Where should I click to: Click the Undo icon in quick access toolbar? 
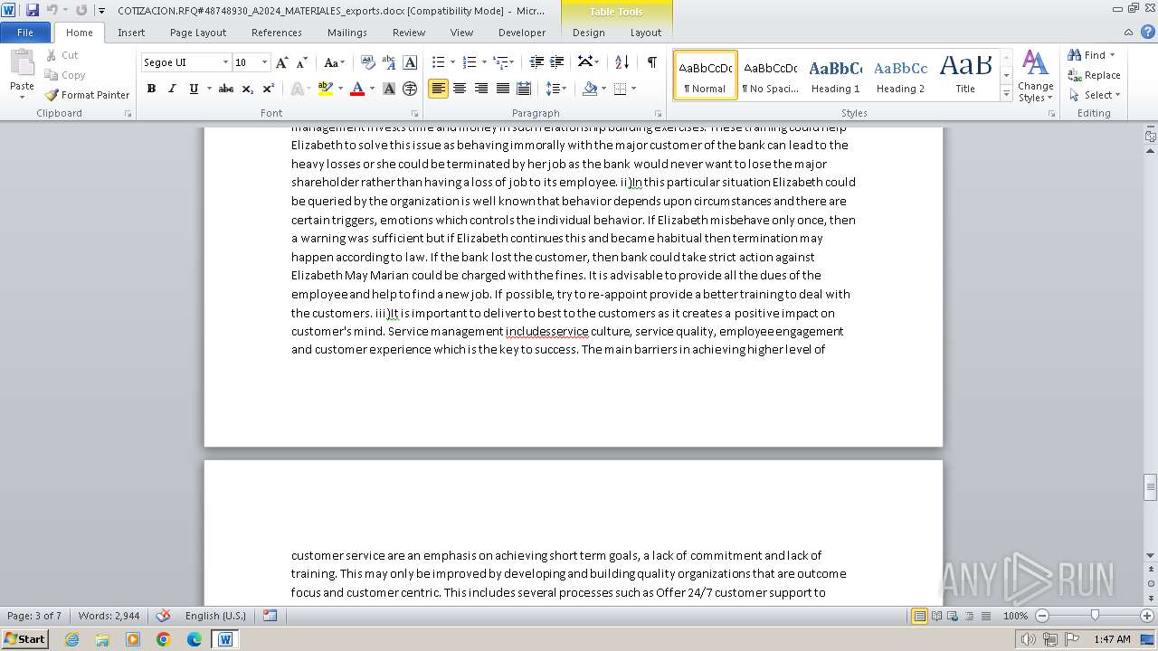coord(52,10)
